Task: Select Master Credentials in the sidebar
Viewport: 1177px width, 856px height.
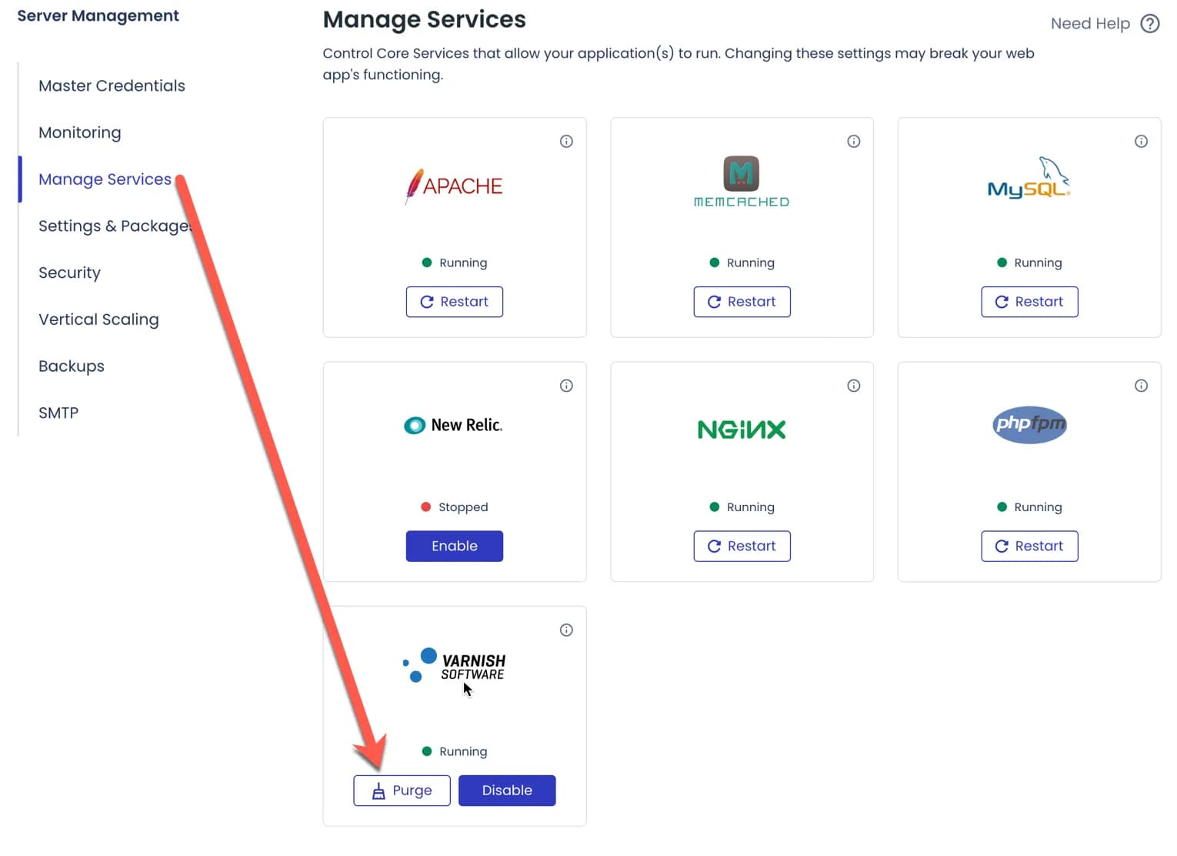Action: point(112,85)
